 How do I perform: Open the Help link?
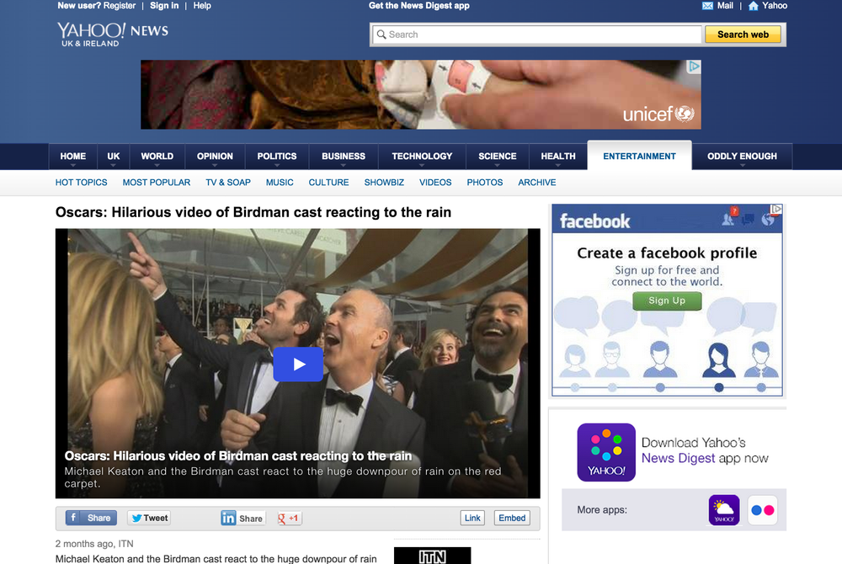click(x=202, y=6)
